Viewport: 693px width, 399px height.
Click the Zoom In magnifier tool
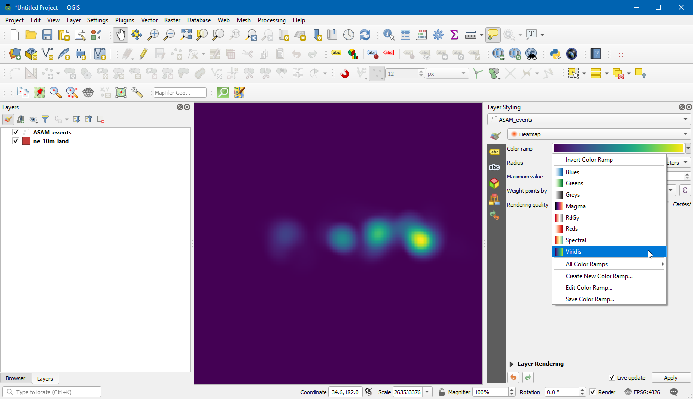[154, 35]
